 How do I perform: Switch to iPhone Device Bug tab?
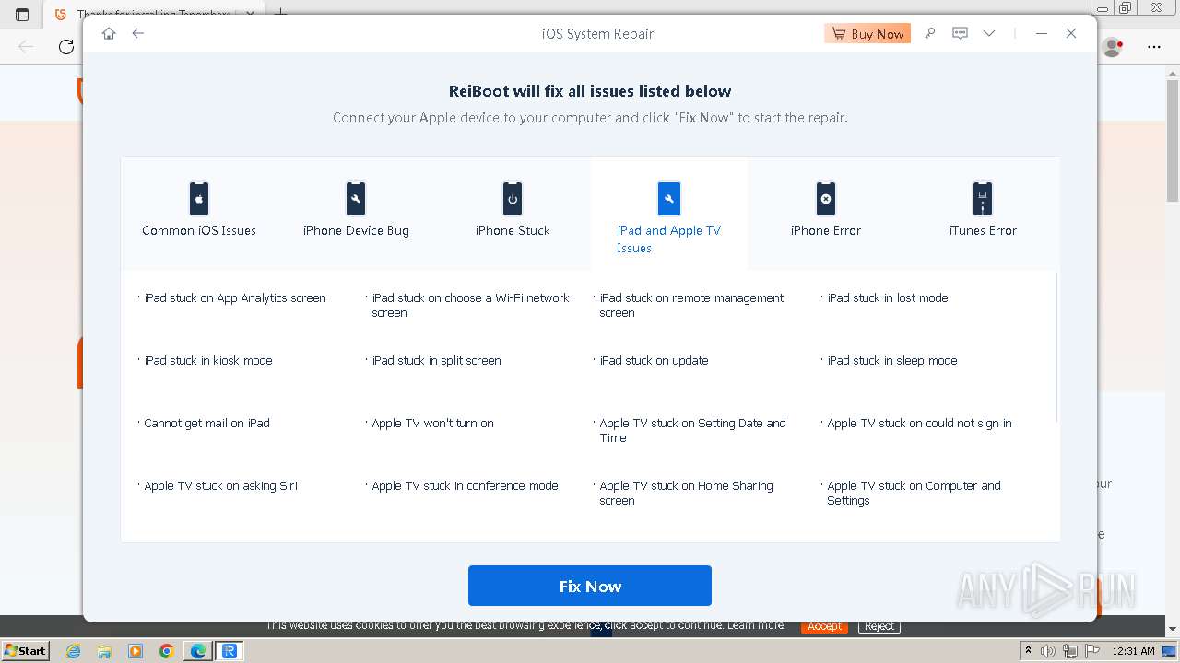pos(356,214)
